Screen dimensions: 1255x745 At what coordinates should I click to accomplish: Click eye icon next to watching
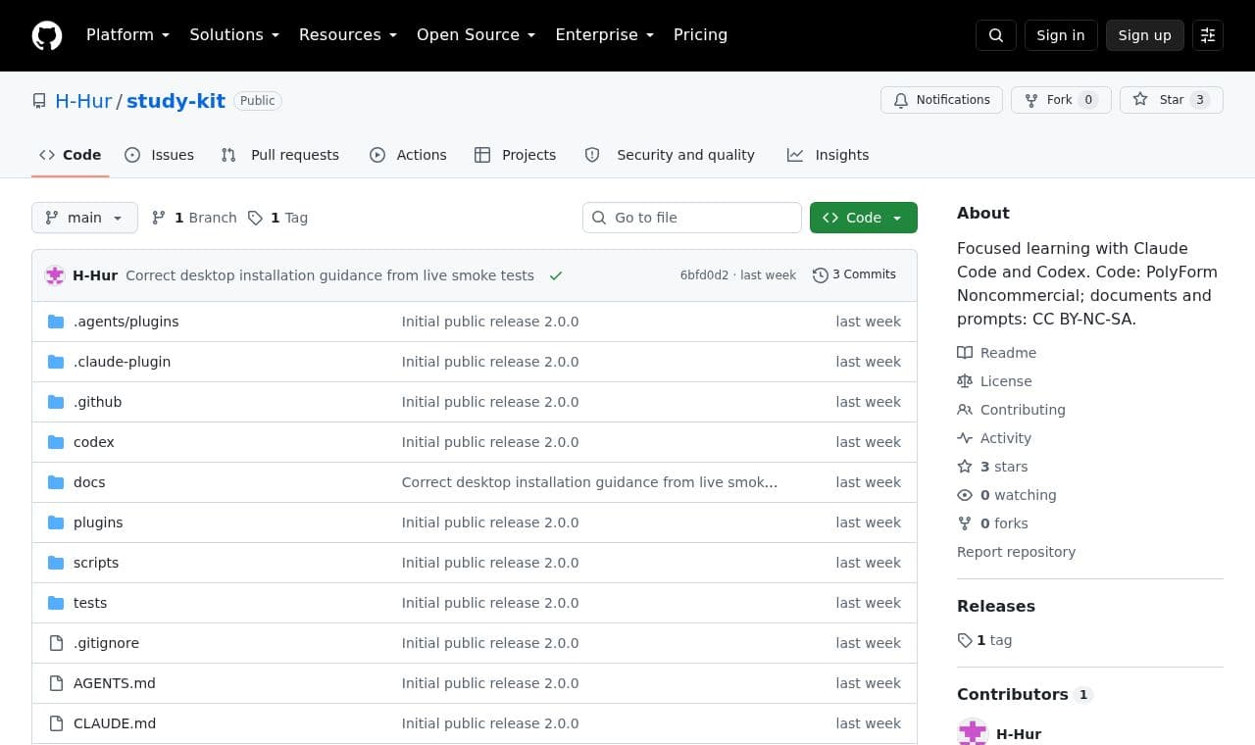coord(965,495)
